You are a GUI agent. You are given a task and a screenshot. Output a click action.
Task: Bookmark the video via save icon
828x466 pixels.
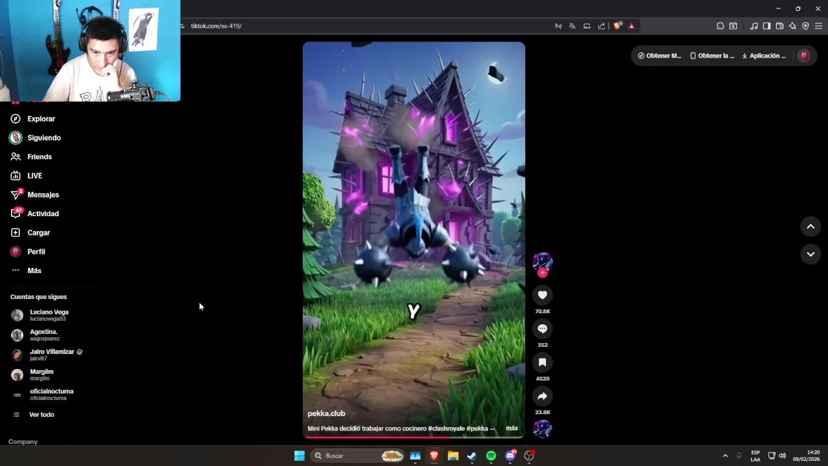pos(542,362)
